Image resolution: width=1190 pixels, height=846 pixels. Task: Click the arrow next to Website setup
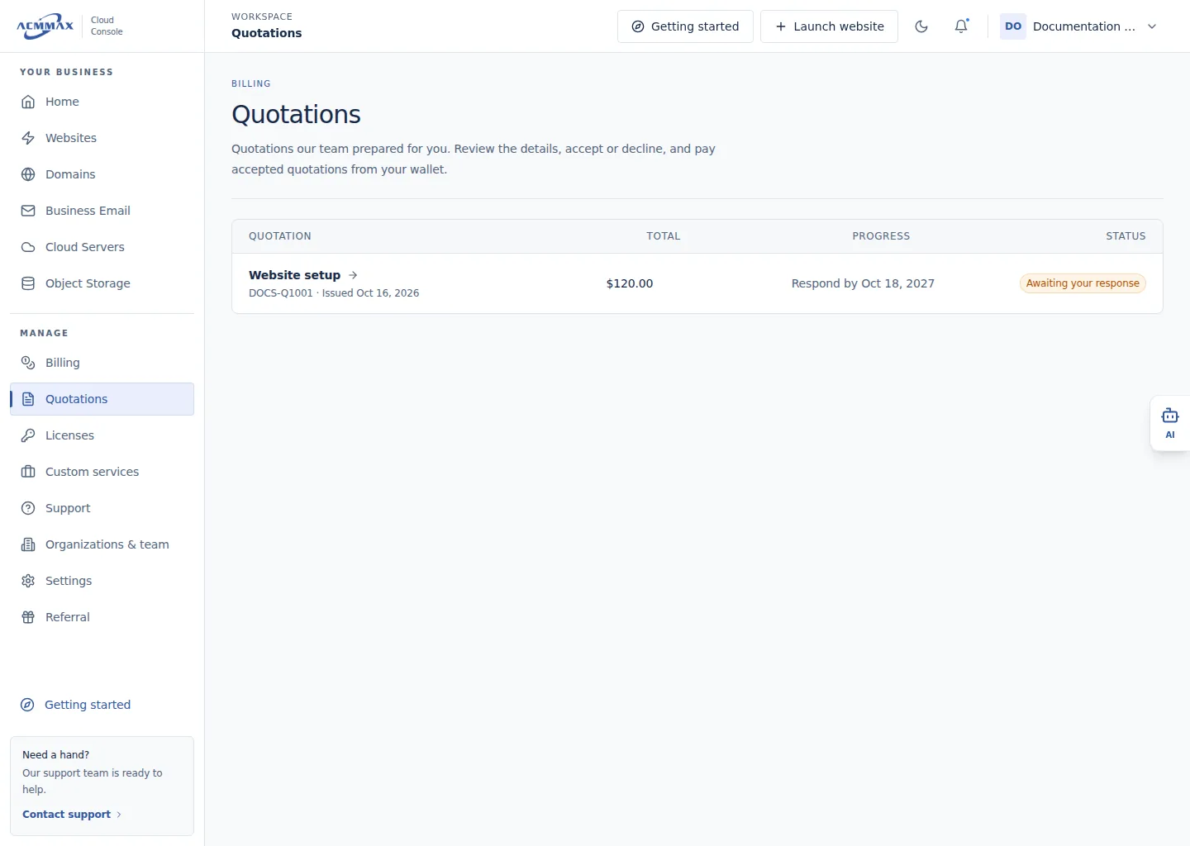tap(353, 275)
